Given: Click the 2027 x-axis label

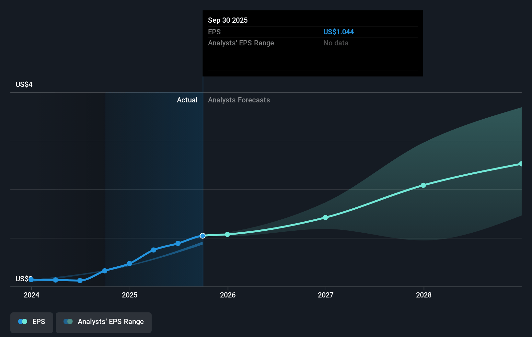Looking at the screenshot, I should coord(326,295).
